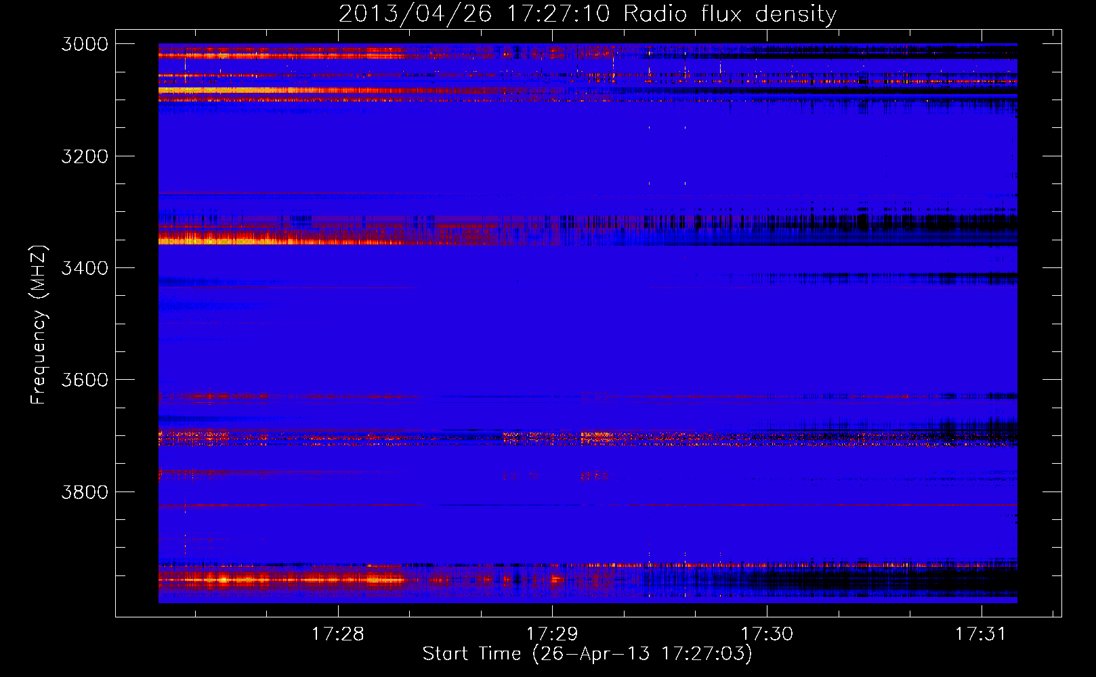Click the "Start Time (26-Apr-13 17:27:03)" axis label
The image size is (1096, 677).
587,654
